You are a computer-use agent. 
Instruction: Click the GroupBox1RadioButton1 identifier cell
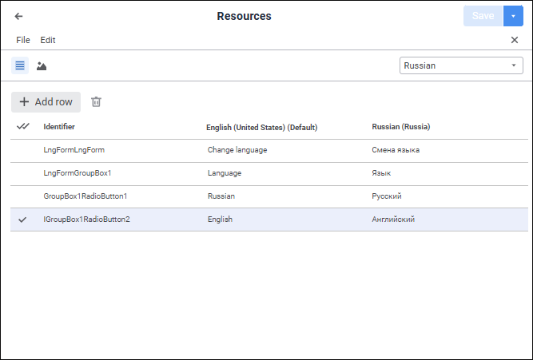[86, 196]
